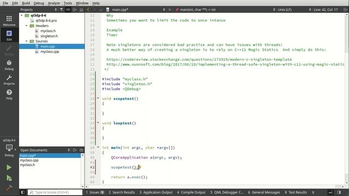This screenshot has height=196, width=349.
Task: Select qt5dp-8-6.pro in the project tree
Action: coord(46,21)
